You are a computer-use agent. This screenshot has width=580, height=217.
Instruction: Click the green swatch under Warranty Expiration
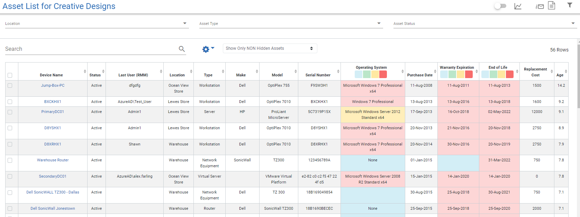point(452,74)
